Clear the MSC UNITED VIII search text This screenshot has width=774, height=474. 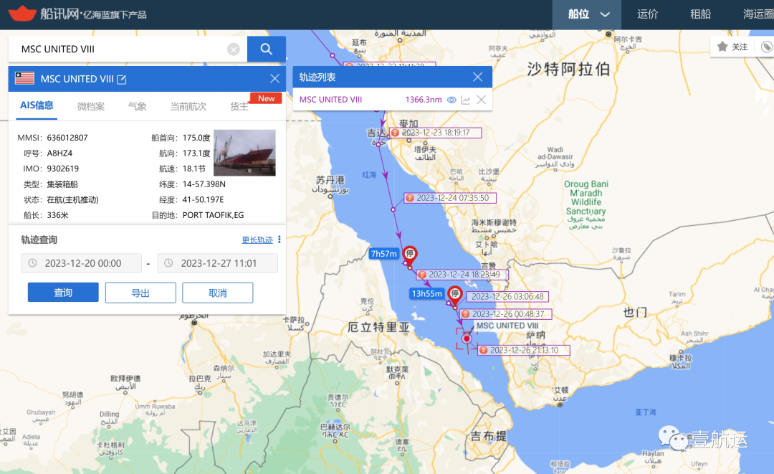click(234, 49)
